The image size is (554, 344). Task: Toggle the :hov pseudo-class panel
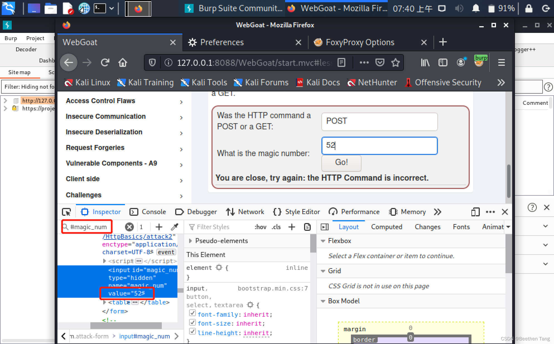click(260, 227)
